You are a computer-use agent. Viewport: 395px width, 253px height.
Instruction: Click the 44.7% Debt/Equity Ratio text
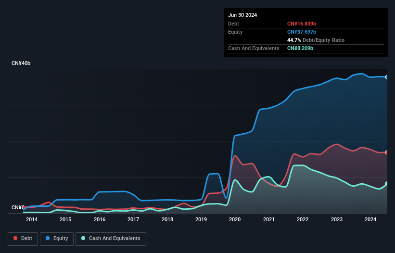point(316,40)
